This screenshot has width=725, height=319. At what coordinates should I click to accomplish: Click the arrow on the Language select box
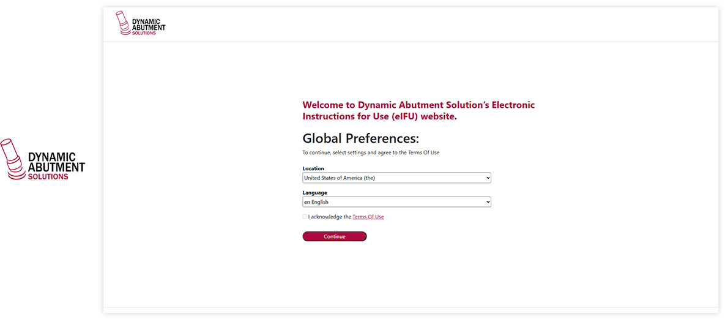tap(487, 202)
